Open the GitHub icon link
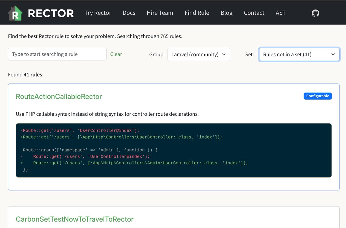This screenshot has height=228, width=346. 315,13
